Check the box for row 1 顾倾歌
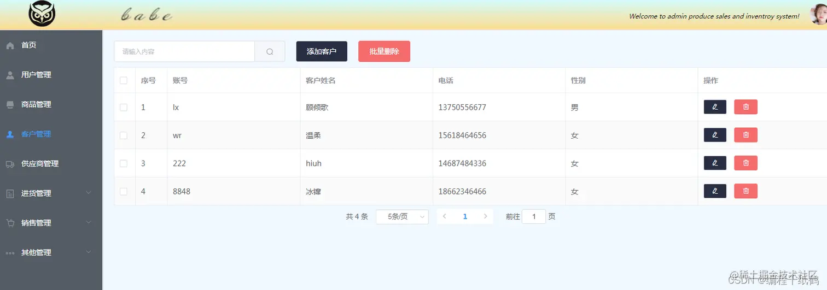This screenshot has height=290, width=827. pos(124,107)
